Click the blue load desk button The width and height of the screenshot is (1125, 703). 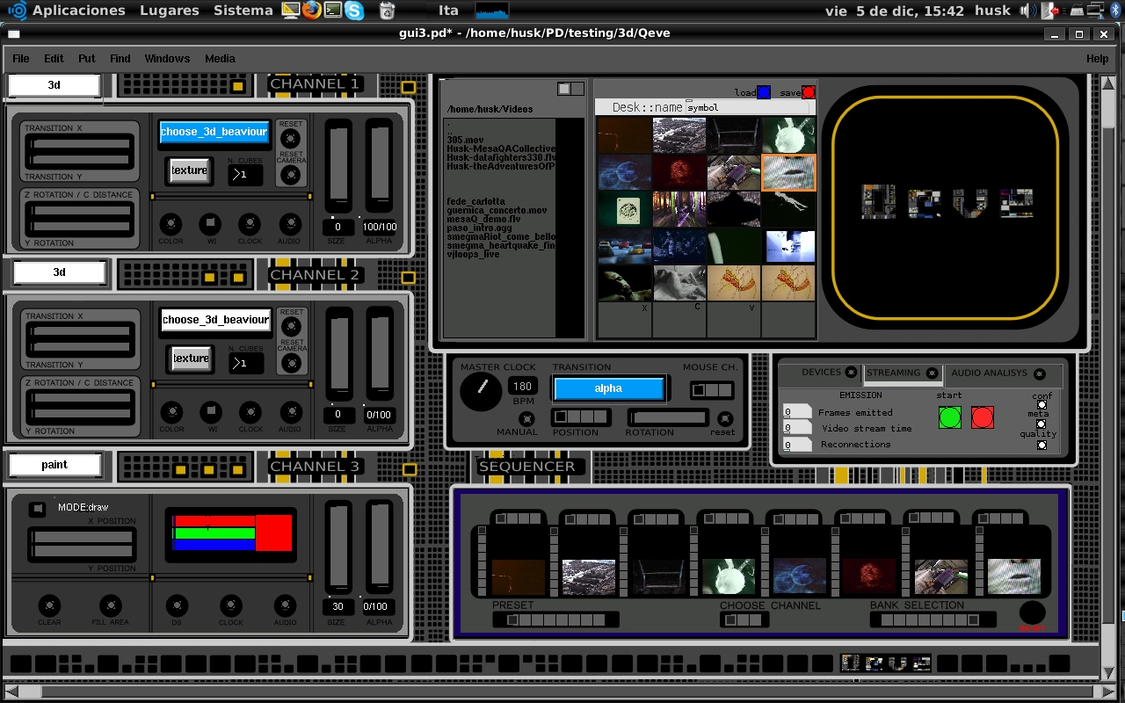[764, 92]
